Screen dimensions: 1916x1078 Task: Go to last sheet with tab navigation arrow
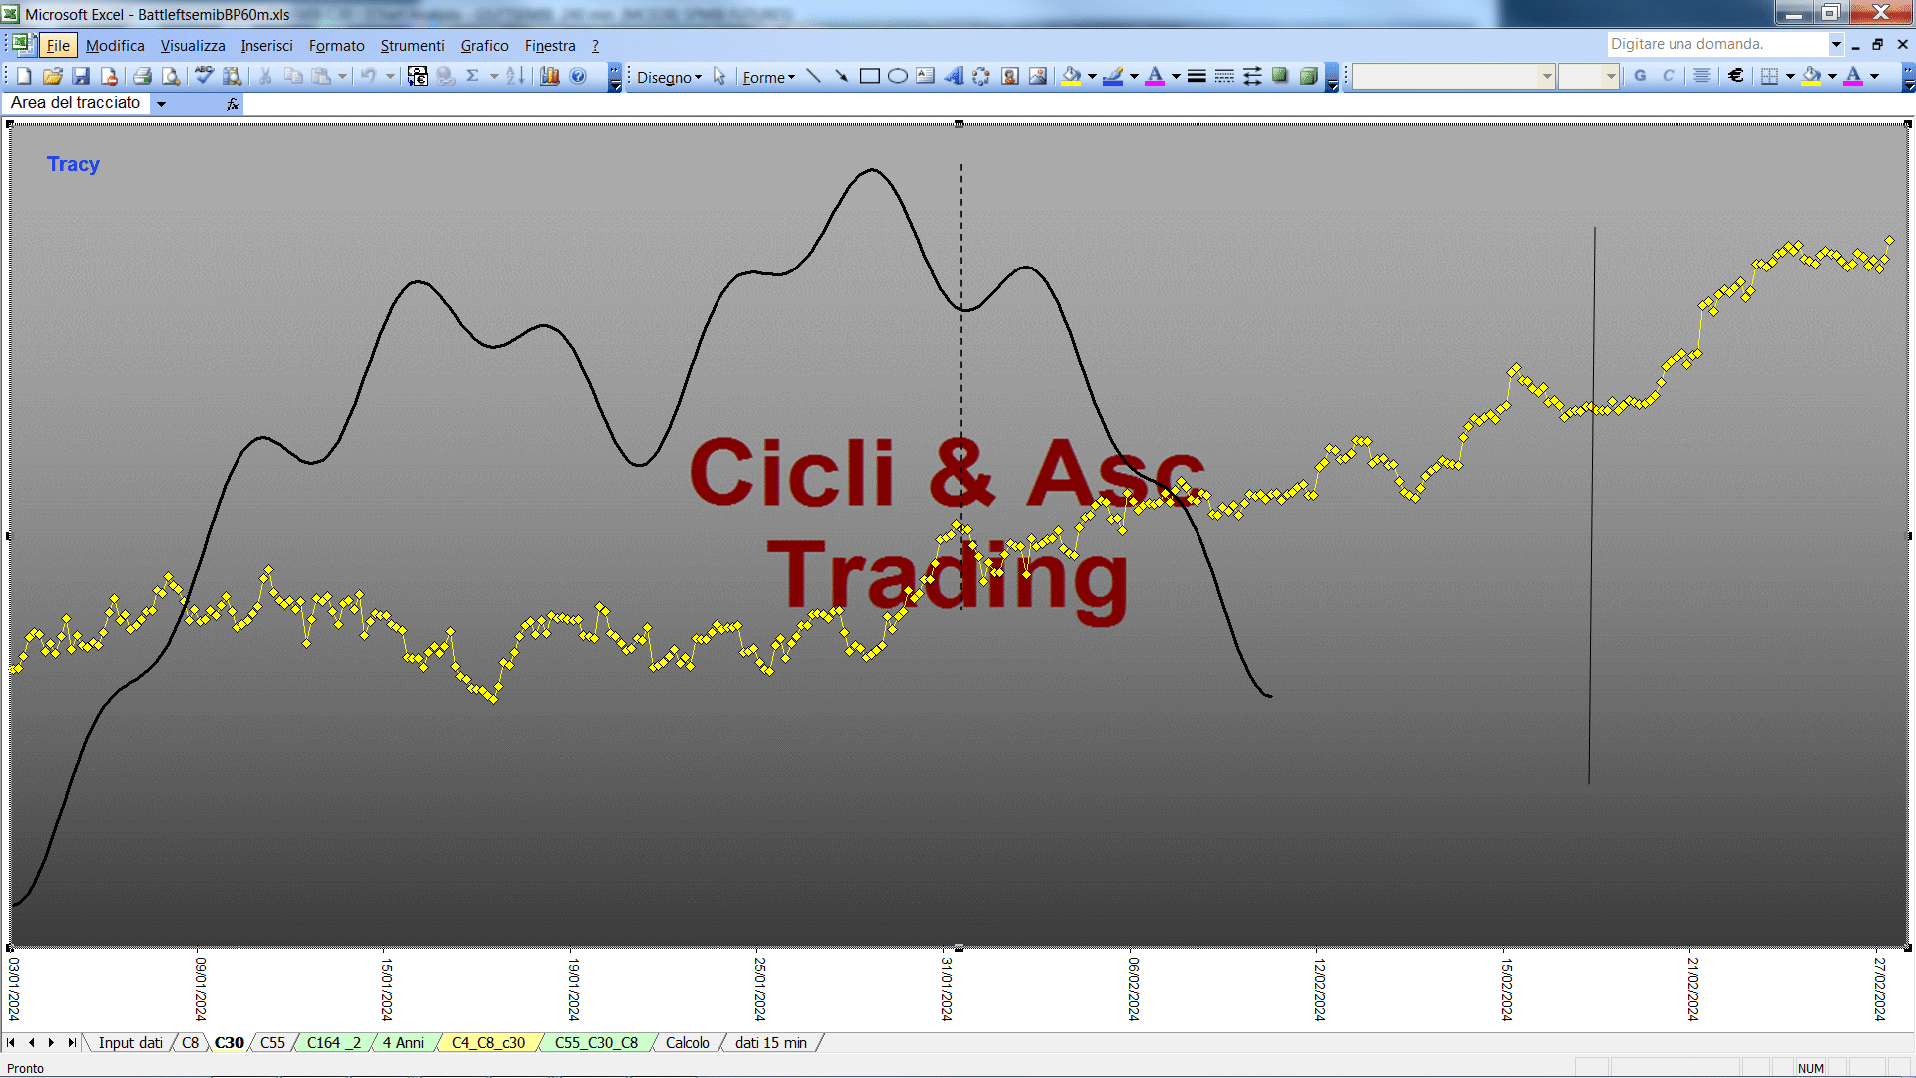point(71,1043)
